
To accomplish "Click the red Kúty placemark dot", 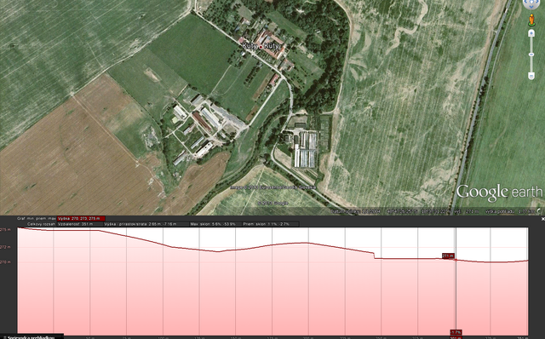I will [x=261, y=46].
